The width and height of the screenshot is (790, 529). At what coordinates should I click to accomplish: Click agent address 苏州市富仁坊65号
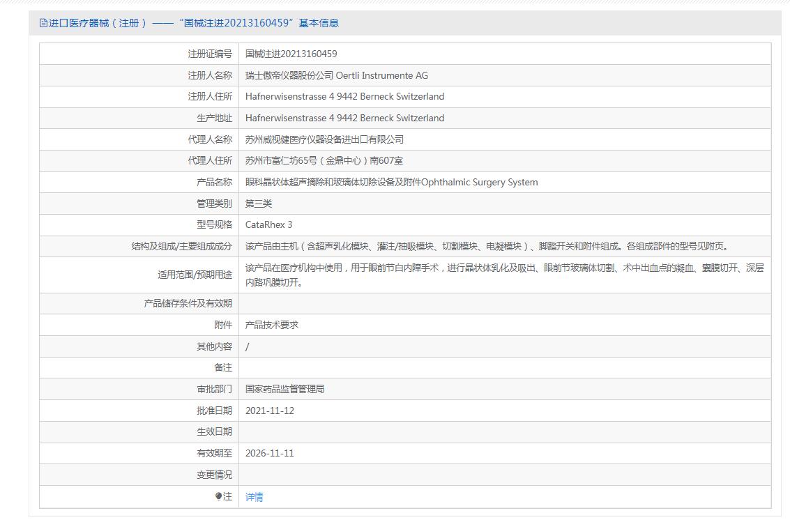click(324, 160)
